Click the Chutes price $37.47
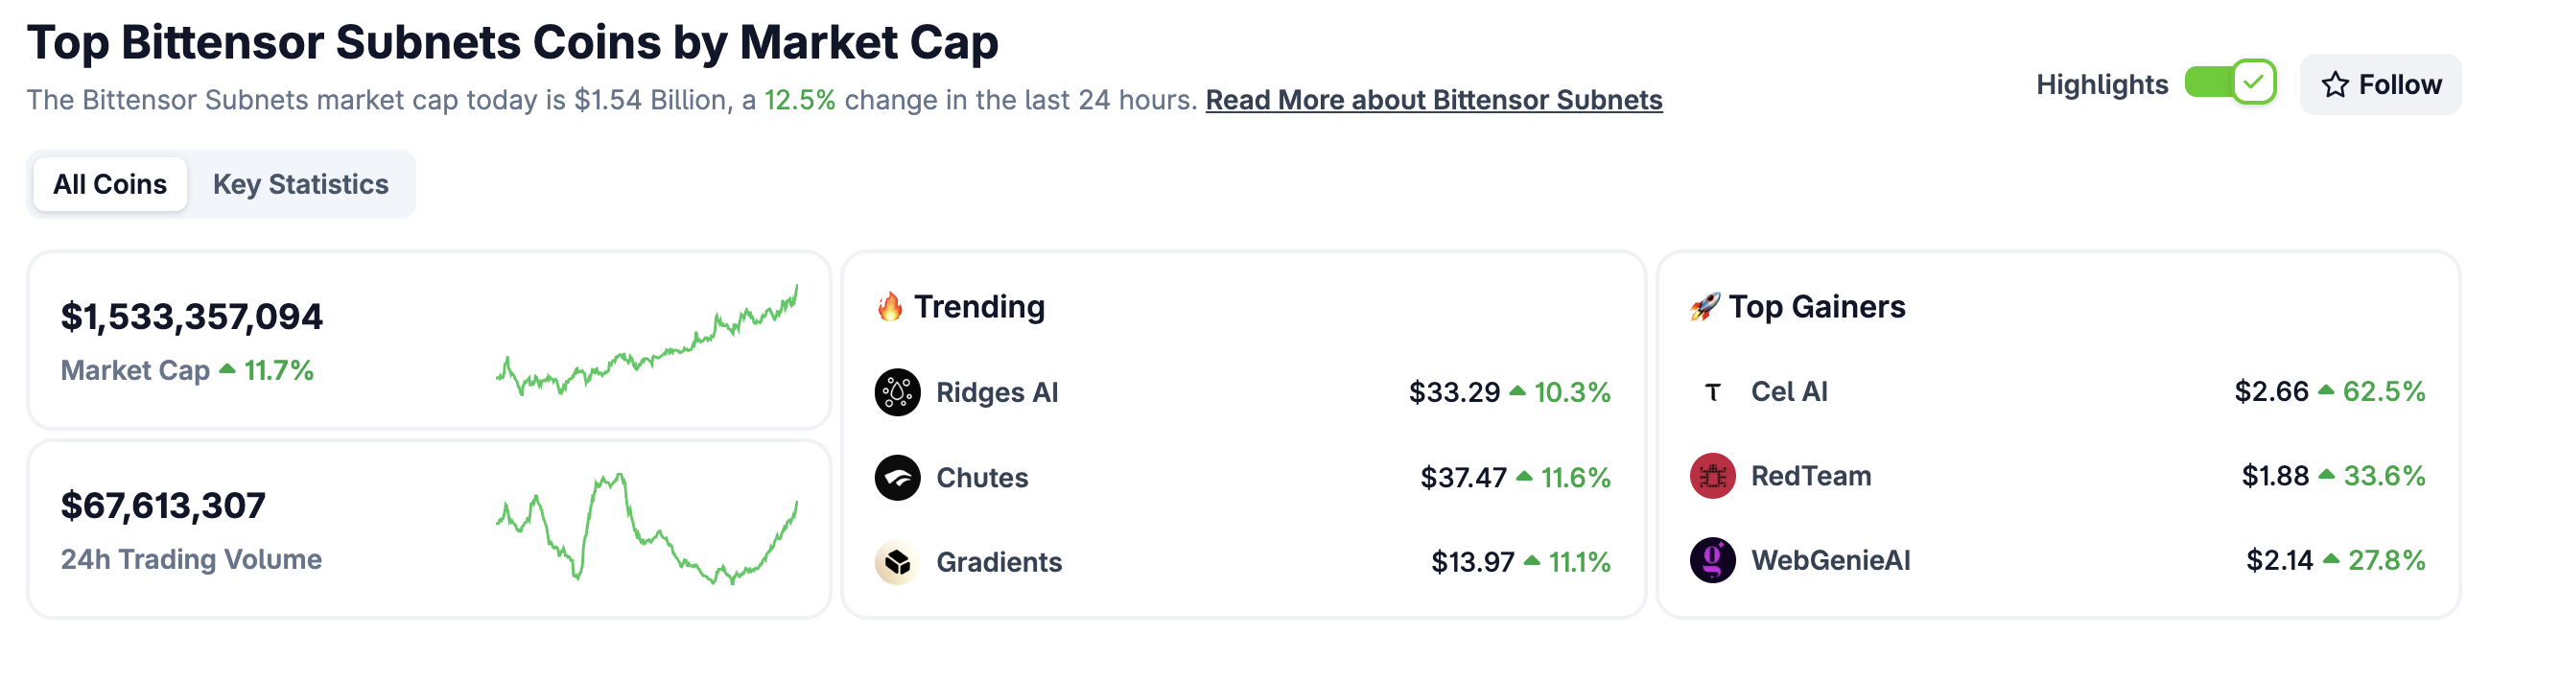 [x=1463, y=477]
